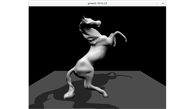Click the glmark2 2012.12 title text

coord(97,3)
